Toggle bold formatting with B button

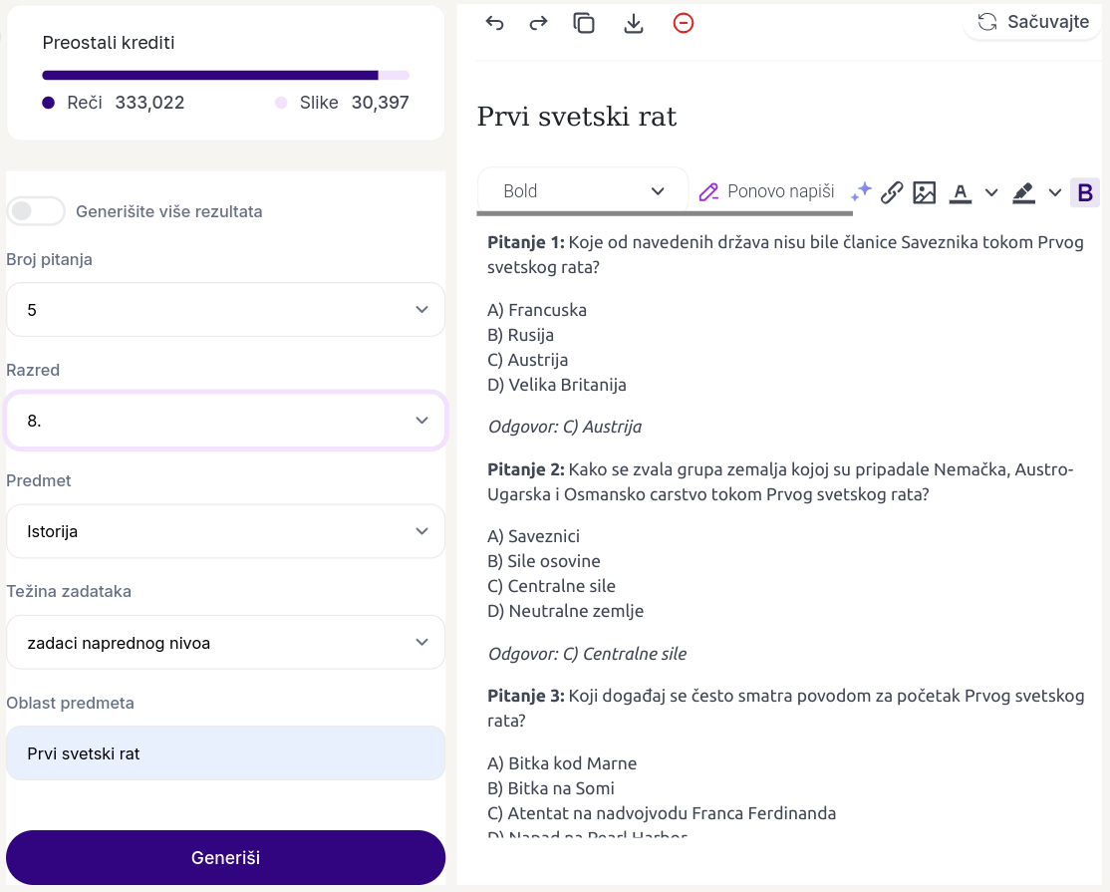1085,192
